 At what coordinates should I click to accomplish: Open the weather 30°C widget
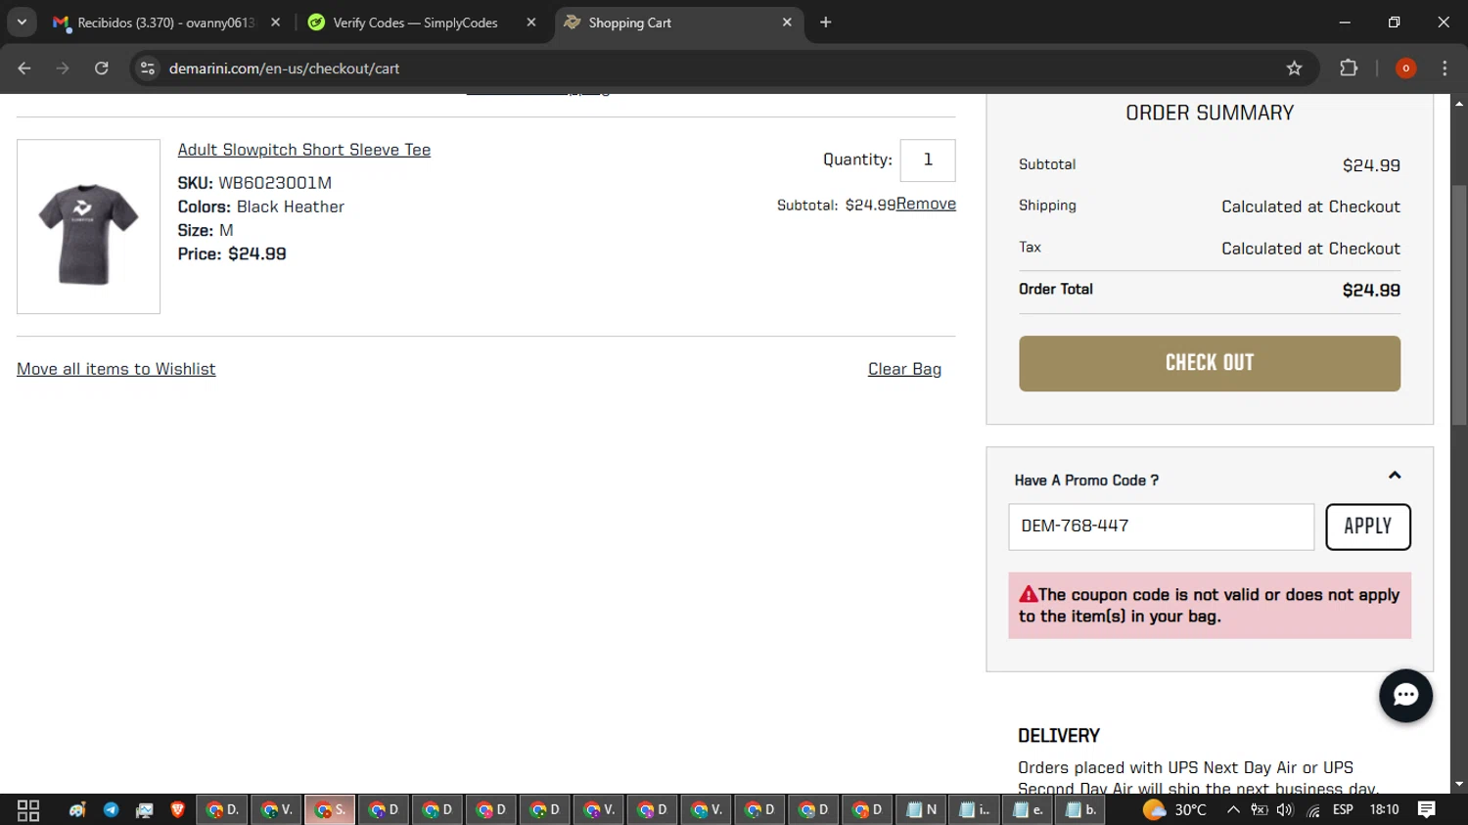[x=1174, y=810]
